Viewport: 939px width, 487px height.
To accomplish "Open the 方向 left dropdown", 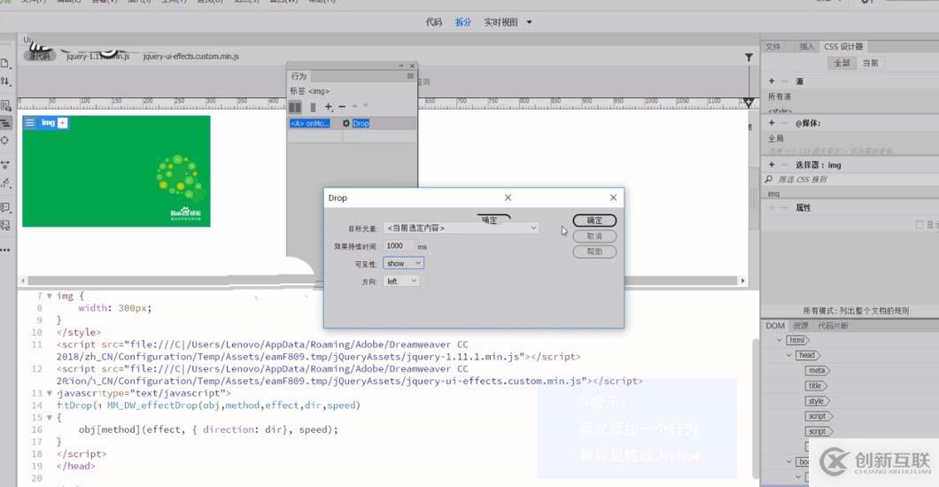I will point(401,282).
